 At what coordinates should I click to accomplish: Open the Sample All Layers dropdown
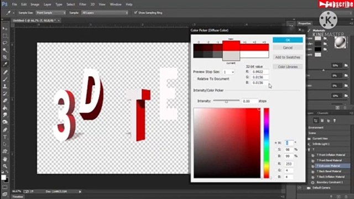105,13
